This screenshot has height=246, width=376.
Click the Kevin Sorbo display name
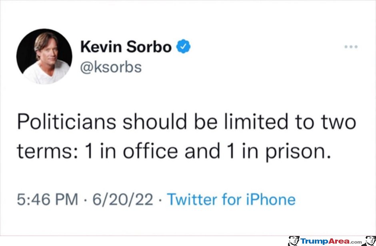point(126,47)
